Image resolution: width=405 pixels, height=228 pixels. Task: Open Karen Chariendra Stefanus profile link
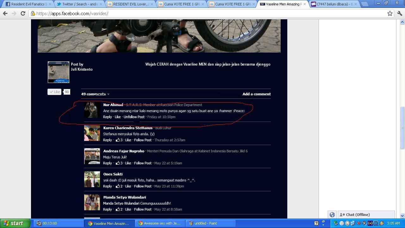pyautogui.click(x=128, y=128)
